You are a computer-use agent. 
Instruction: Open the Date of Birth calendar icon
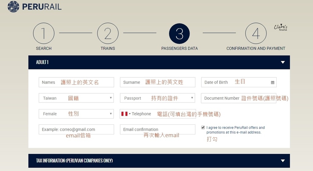(x=273, y=82)
